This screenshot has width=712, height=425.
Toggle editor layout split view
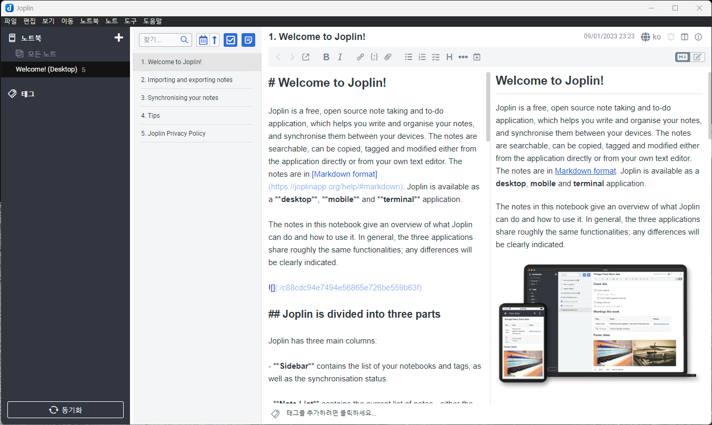(685, 37)
